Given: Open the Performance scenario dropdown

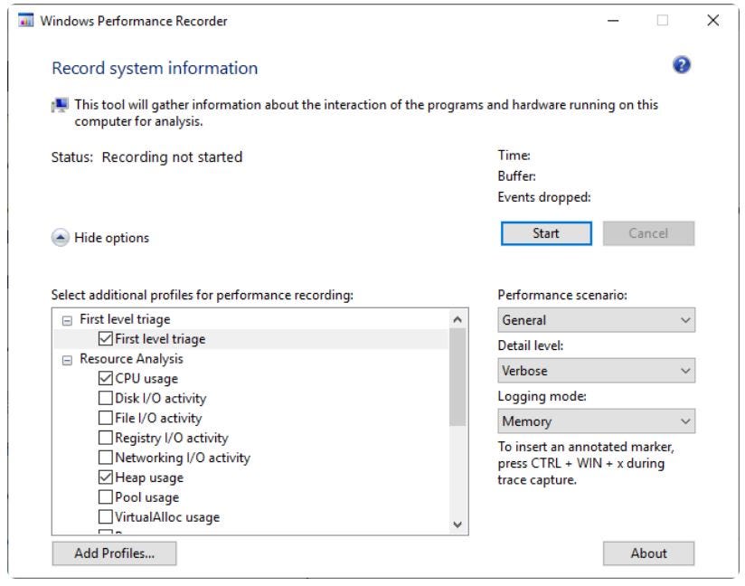Looking at the screenshot, I should coord(596,320).
